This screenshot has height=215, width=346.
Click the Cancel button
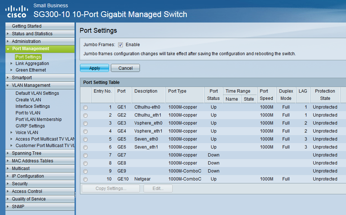(125, 68)
